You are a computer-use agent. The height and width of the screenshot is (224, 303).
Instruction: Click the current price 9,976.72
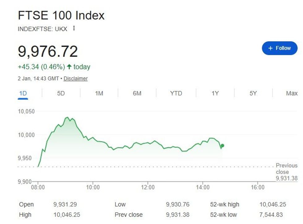pos(49,52)
